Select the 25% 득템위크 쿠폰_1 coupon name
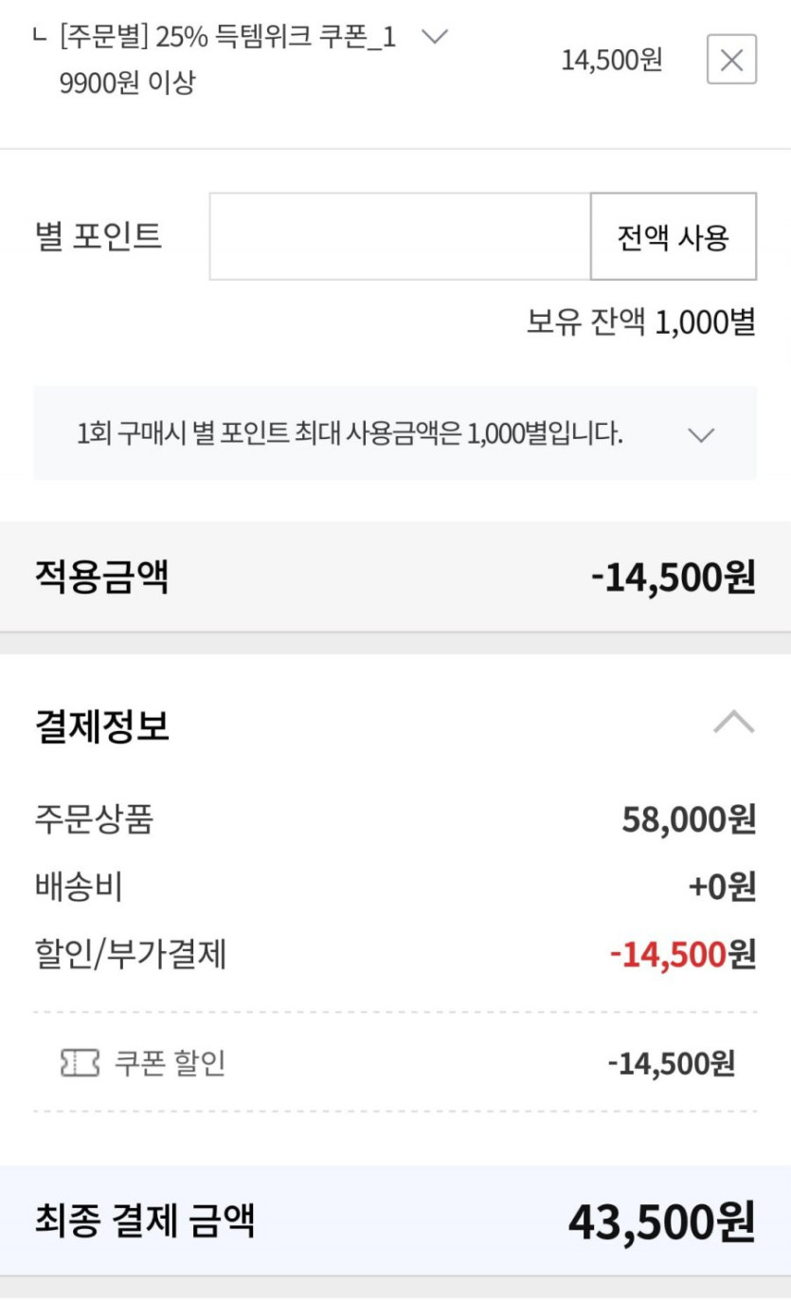 click(227, 38)
